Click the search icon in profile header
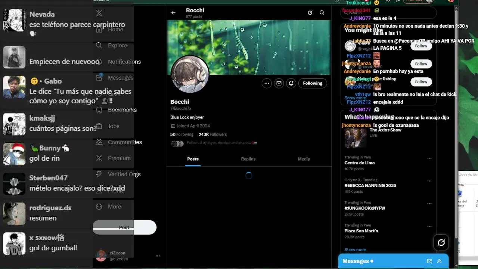The height and width of the screenshot is (269, 478). 322,13
